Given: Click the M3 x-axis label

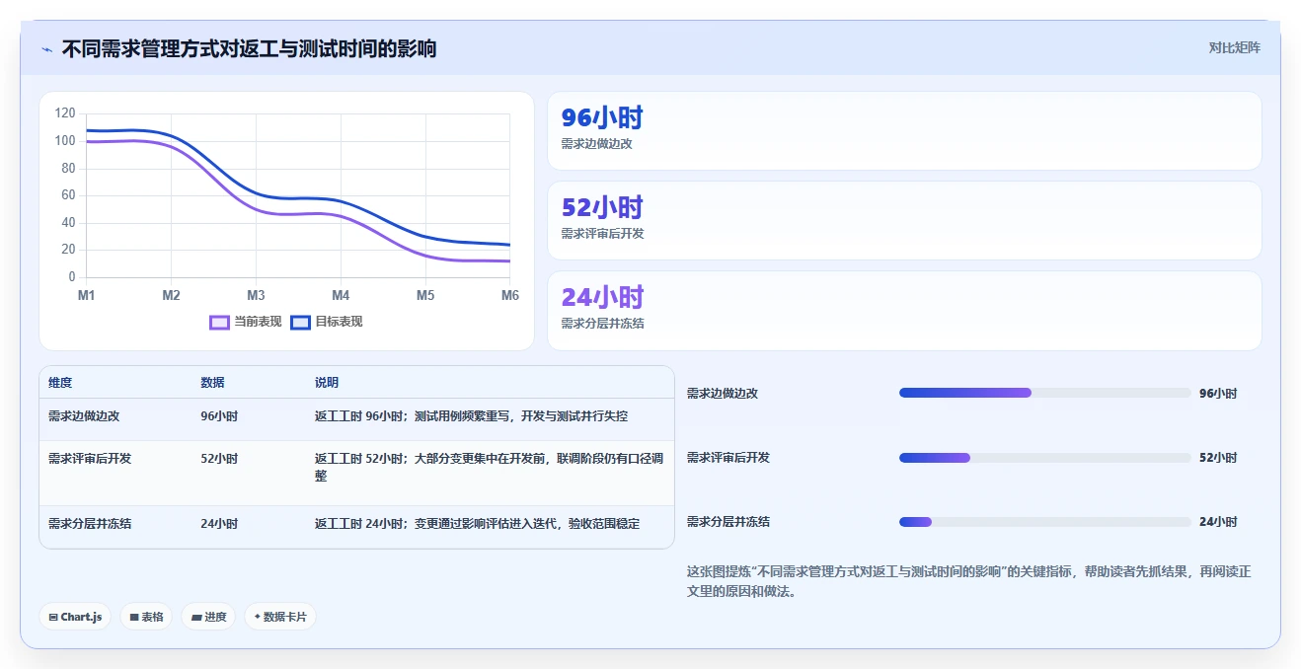Looking at the screenshot, I should [x=256, y=296].
